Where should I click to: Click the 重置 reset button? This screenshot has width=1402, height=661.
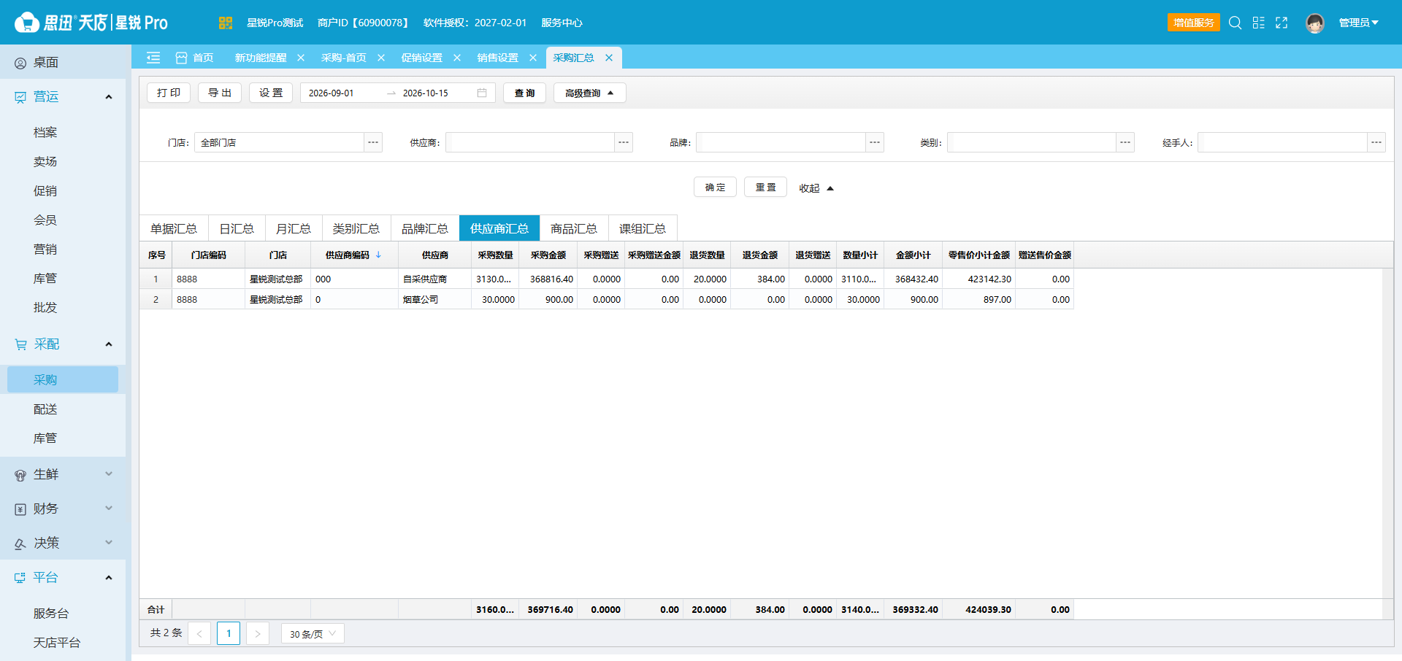tap(765, 188)
